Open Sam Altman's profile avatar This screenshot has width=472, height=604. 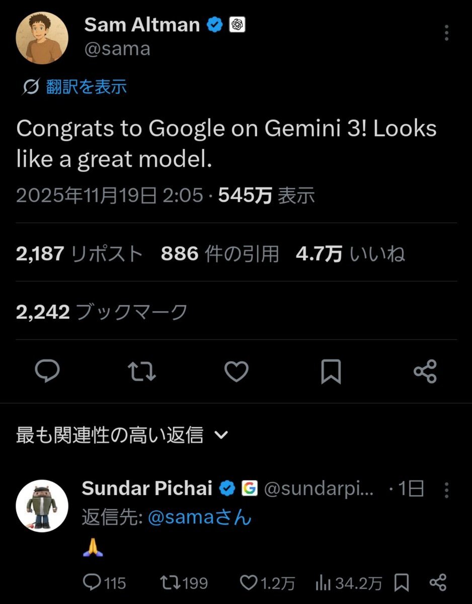42,38
